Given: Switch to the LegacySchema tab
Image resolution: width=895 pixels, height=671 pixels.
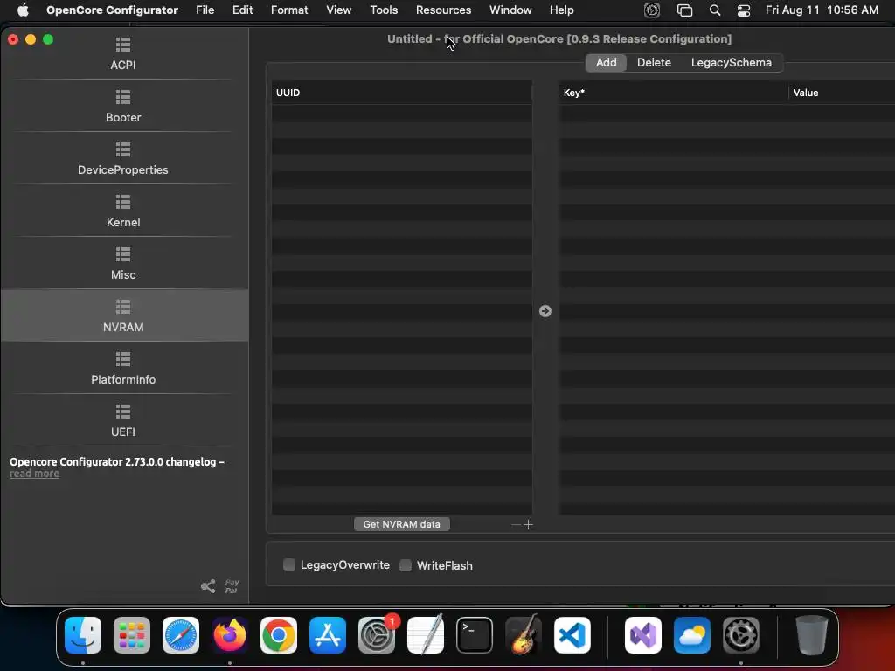Looking at the screenshot, I should tap(732, 63).
